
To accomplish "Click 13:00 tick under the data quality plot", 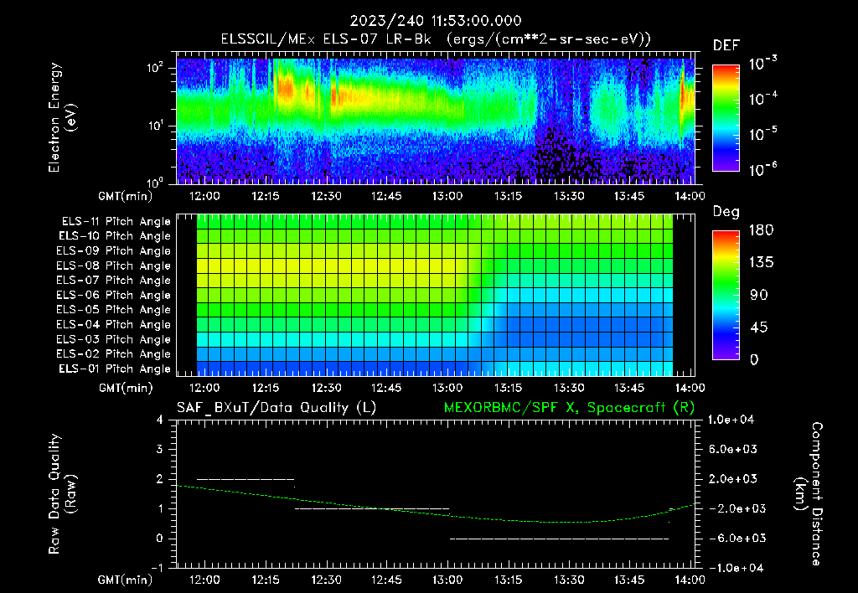I will pos(447,580).
